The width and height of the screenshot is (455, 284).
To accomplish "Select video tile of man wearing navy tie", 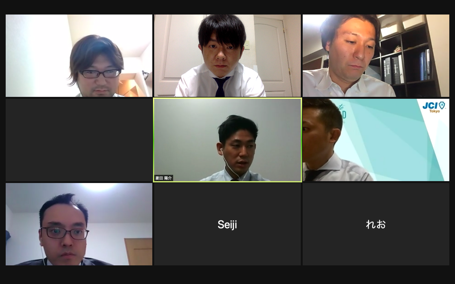I will pos(227,56).
